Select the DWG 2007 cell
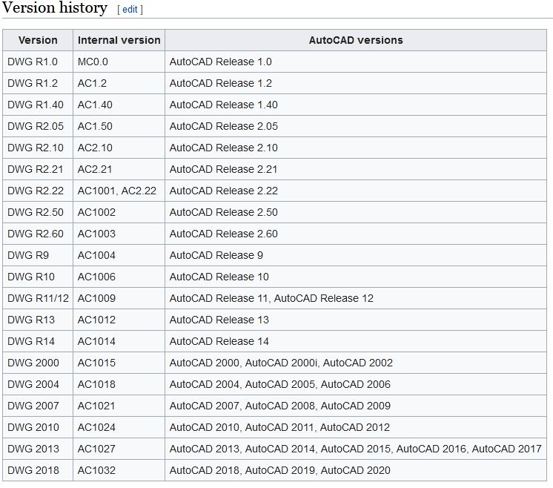Viewport: 553px width, 488px height. pyautogui.click(x=38, y=406)
